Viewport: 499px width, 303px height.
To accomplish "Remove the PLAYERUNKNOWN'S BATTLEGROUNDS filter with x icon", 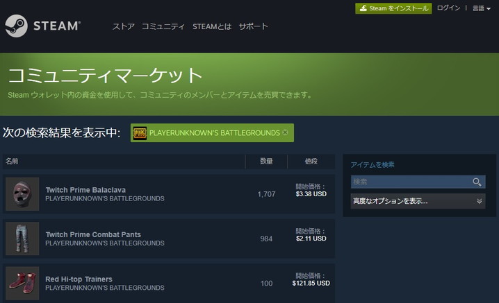I will coord(285,132).
